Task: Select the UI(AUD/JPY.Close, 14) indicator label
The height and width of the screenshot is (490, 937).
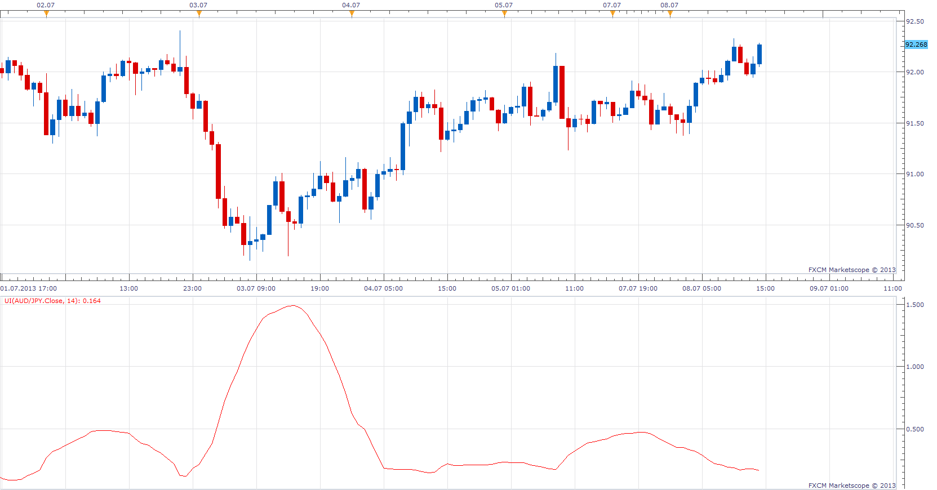Action: point(52,301)
